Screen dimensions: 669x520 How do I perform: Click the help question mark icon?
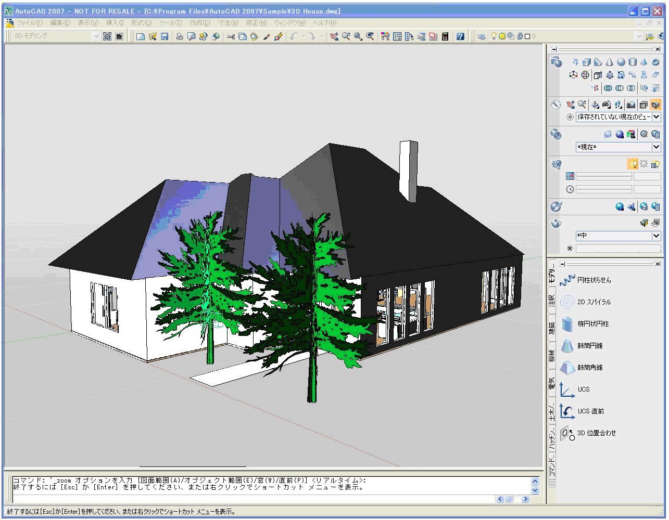[x=460, y=36]
